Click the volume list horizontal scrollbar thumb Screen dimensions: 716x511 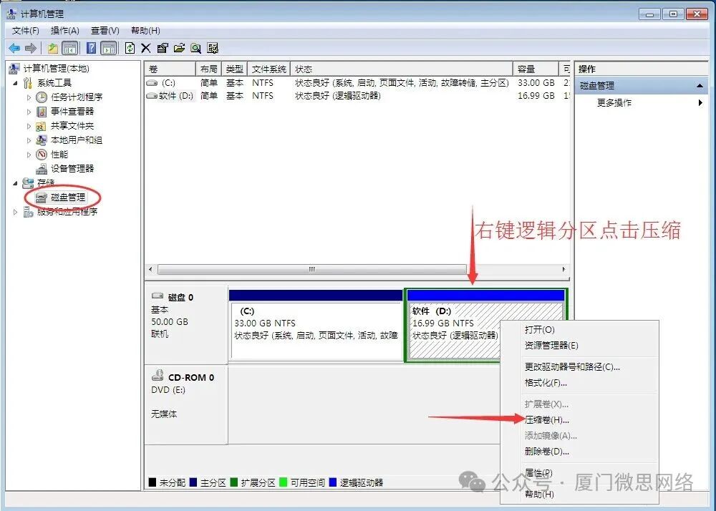(x=312, y=269)
